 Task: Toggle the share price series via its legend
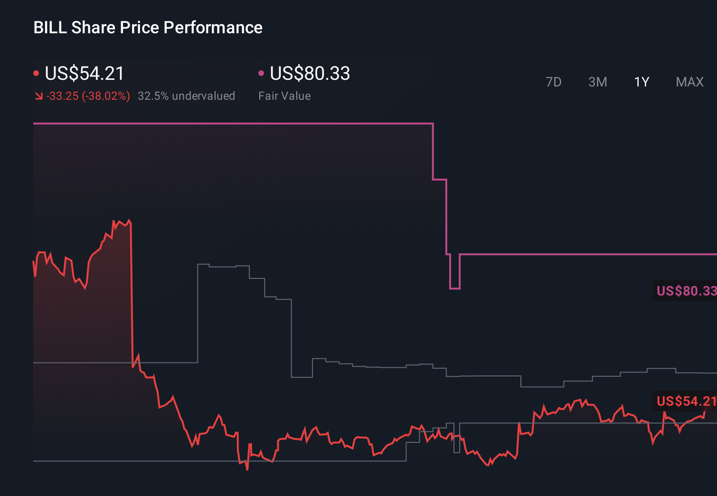point(84,74)
